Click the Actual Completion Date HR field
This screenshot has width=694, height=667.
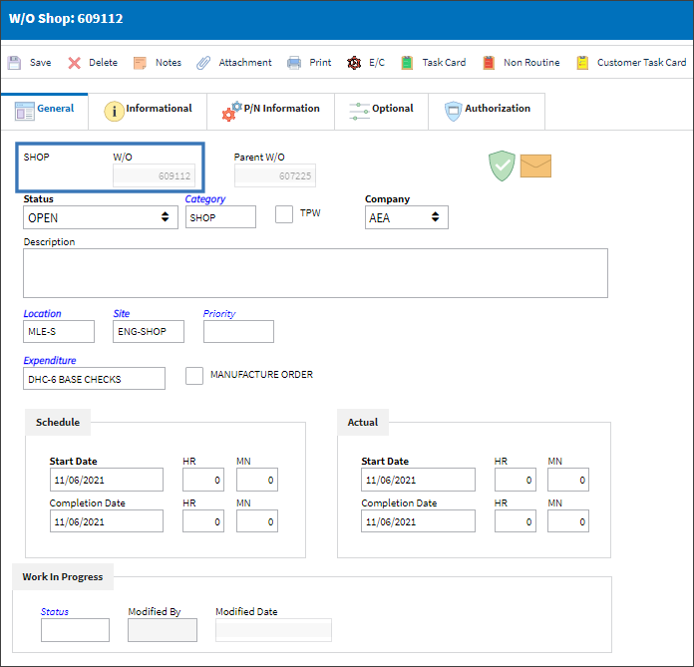pyautogui.click(x=516, y=521)
